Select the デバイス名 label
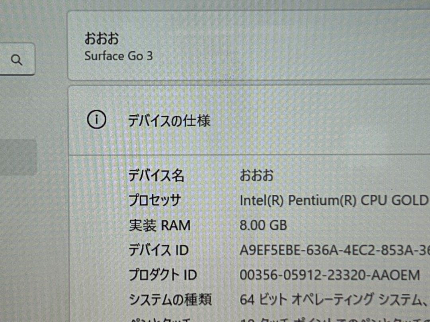This screenshot has height=322, width=430. click(x=156, y=175)
